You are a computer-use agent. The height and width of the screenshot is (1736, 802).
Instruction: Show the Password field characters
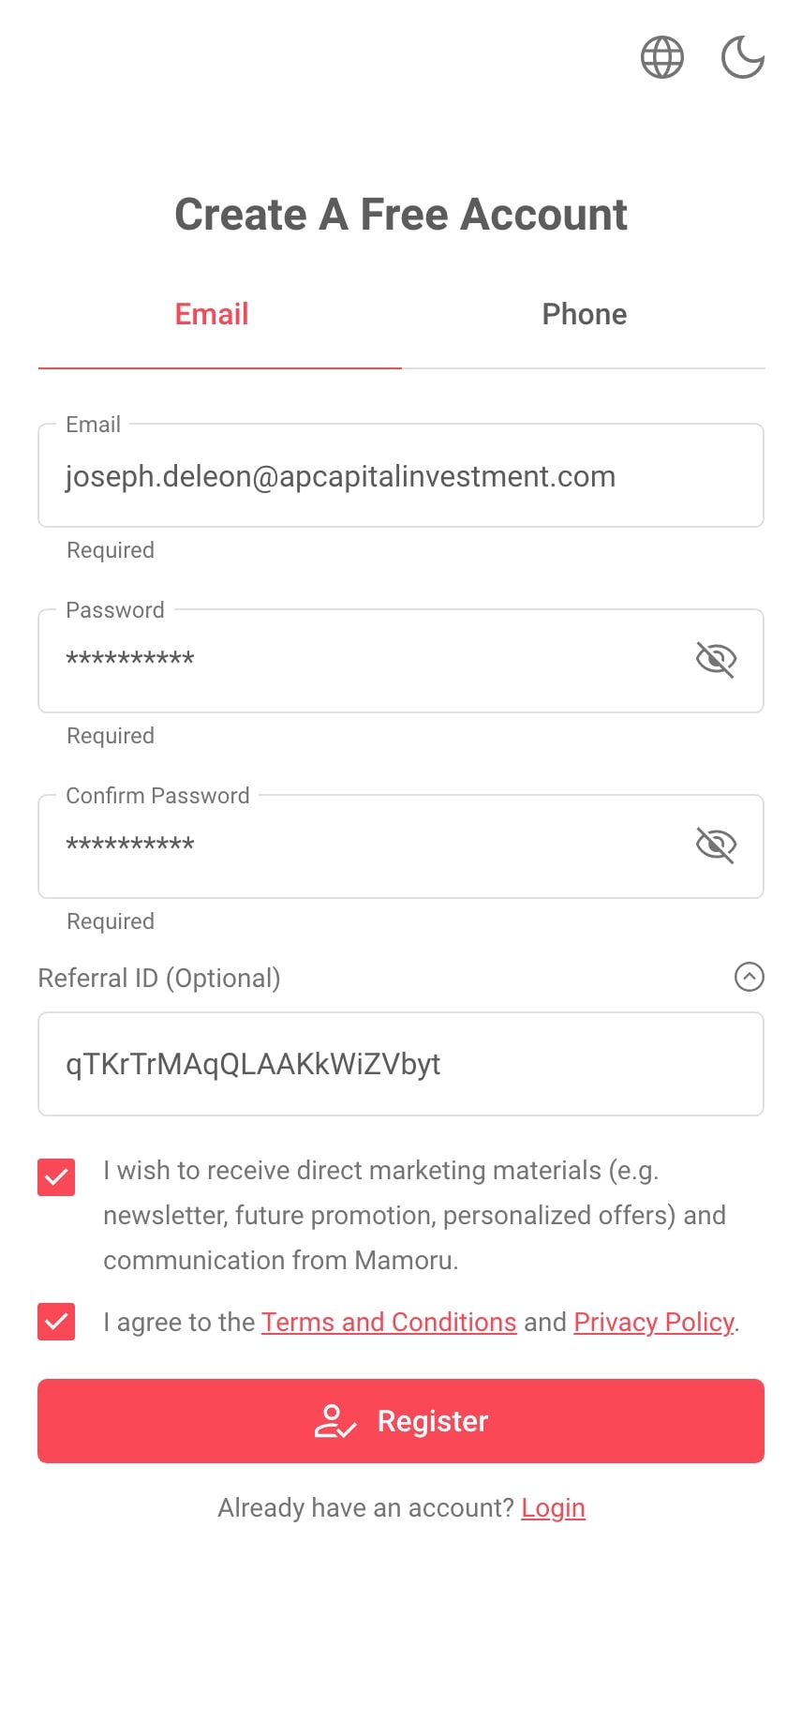(x=716, y=660)
